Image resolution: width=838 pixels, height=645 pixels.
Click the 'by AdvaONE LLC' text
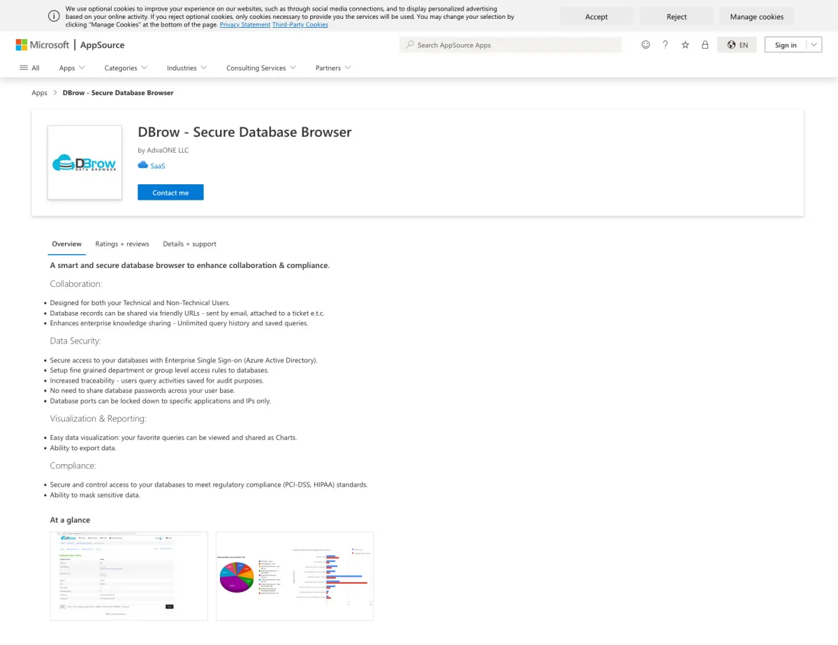pyautogui.click(x=163, y=150)
